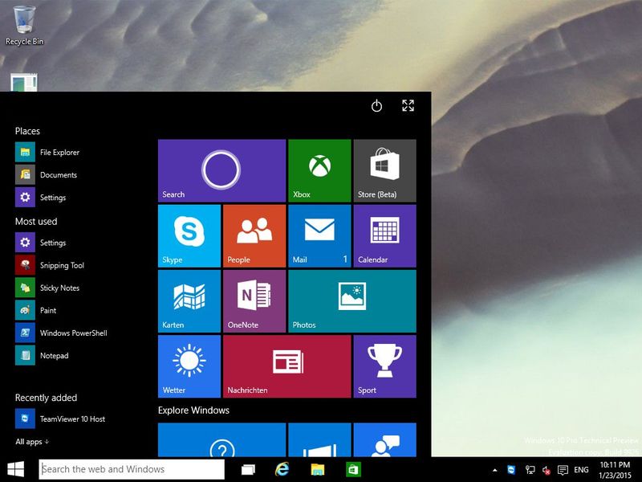The image size is (642, 482).
Task: Click the Places heading
Action: coord(27,131)
